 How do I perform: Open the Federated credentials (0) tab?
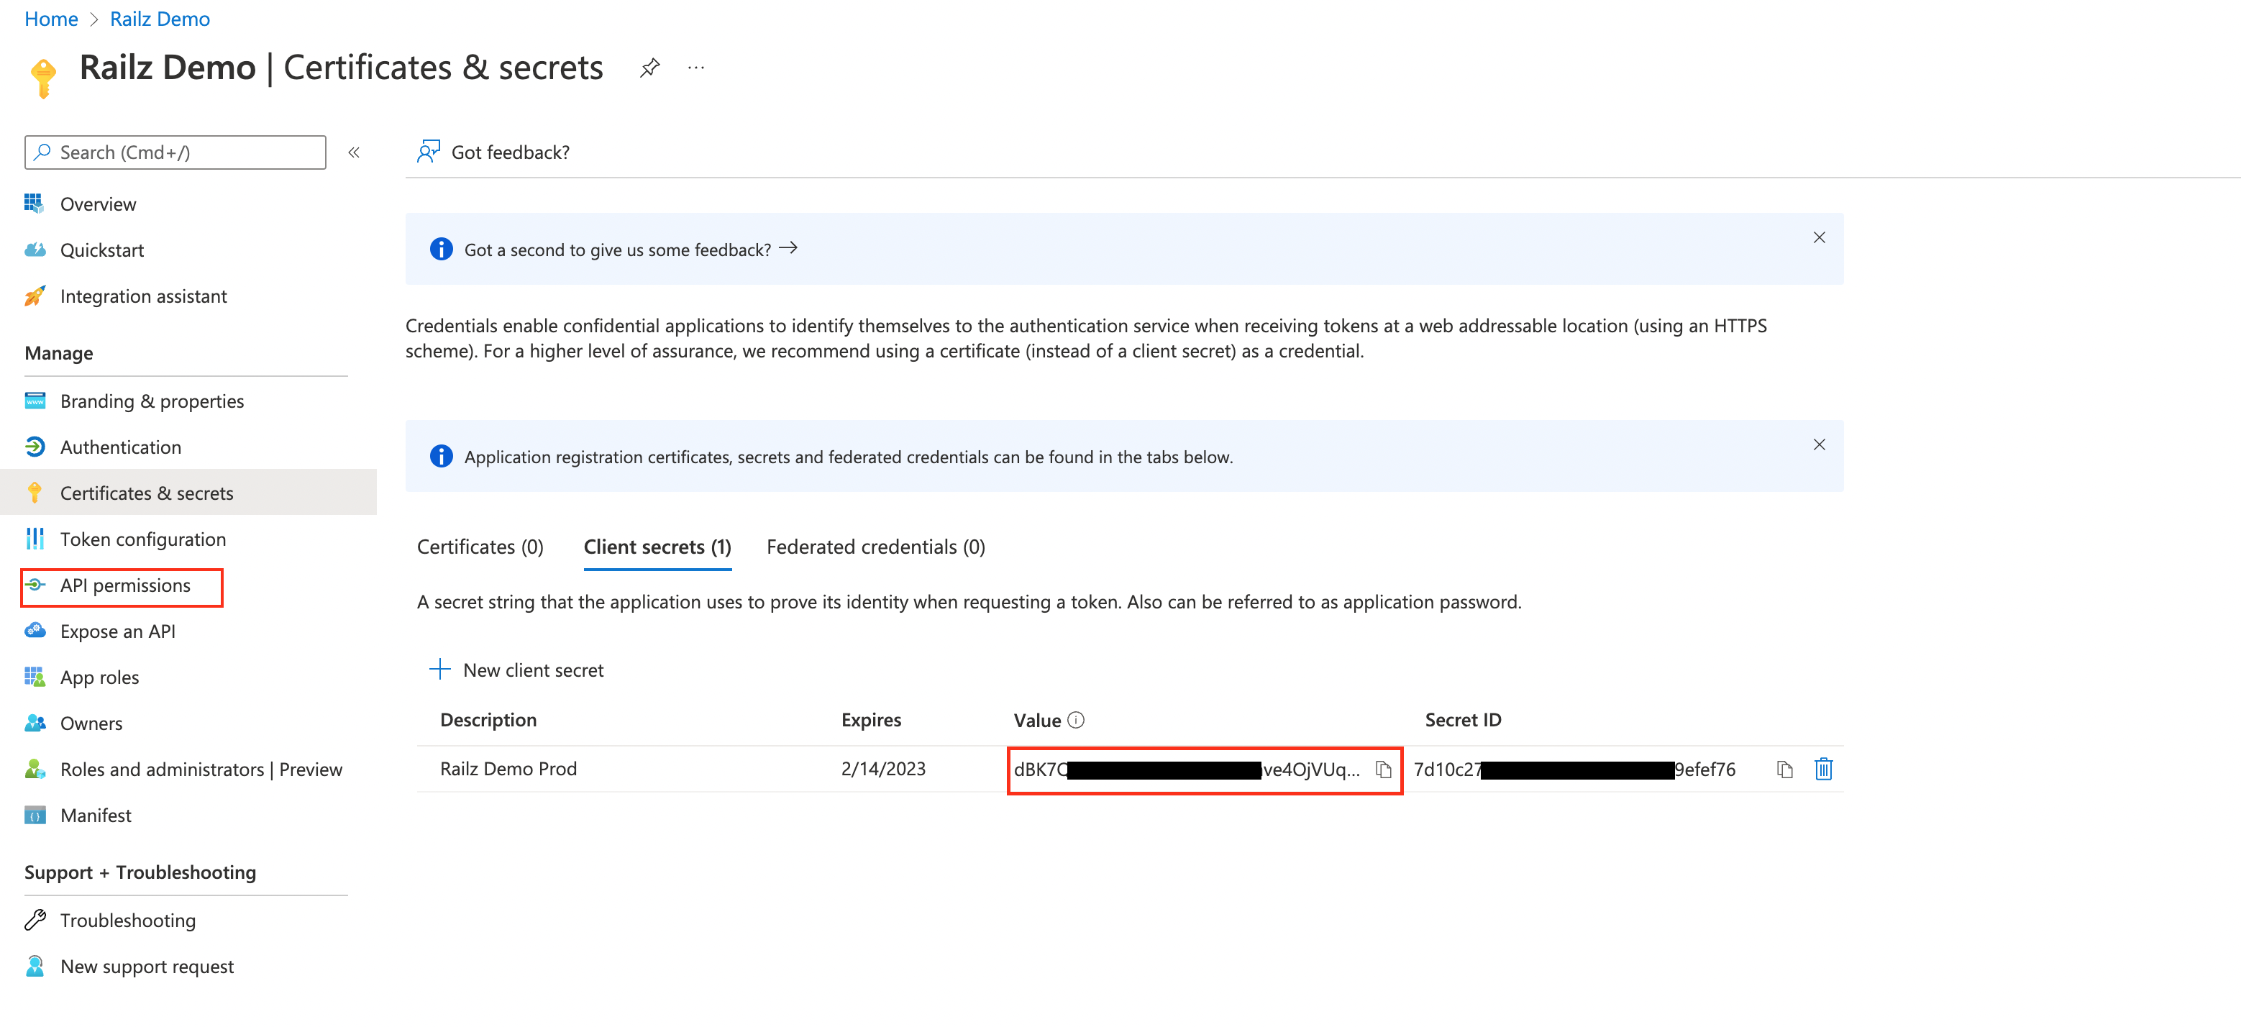pyautogui.click(x=875, y=547)
